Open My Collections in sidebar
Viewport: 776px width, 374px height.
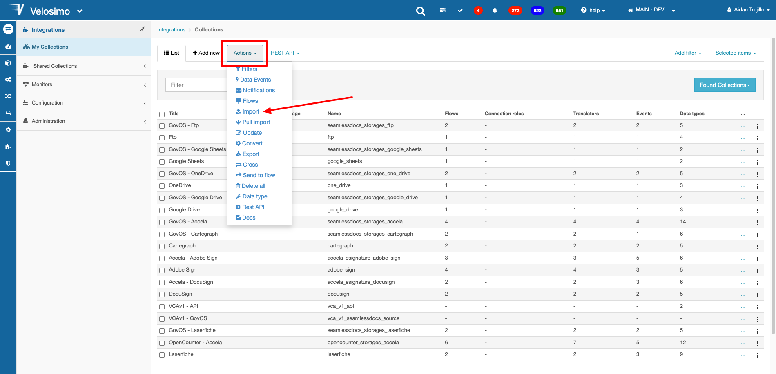click(x=84, y=47)
